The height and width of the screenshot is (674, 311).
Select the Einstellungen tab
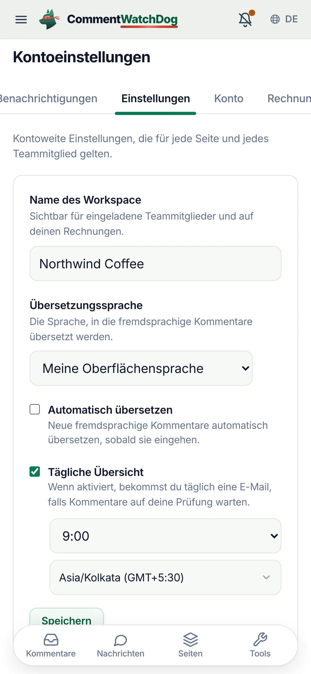(x=156, y=98)
